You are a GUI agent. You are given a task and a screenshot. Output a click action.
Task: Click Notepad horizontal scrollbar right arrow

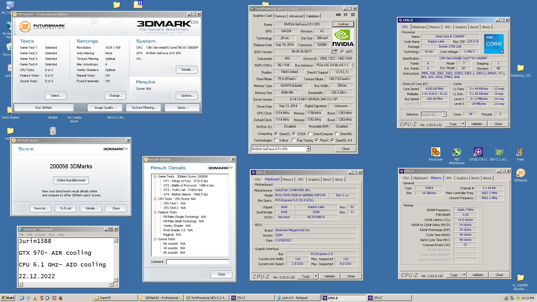click(111, 284)
